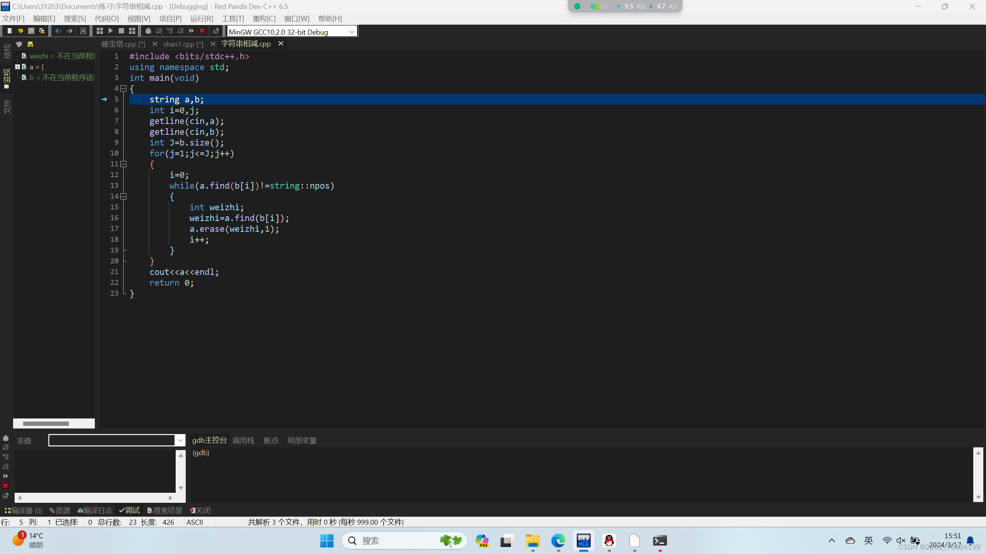This screenshot has width=986, height=554.
Task: Click the Add watch glasses icon
Action: click(x=216, y=31)
